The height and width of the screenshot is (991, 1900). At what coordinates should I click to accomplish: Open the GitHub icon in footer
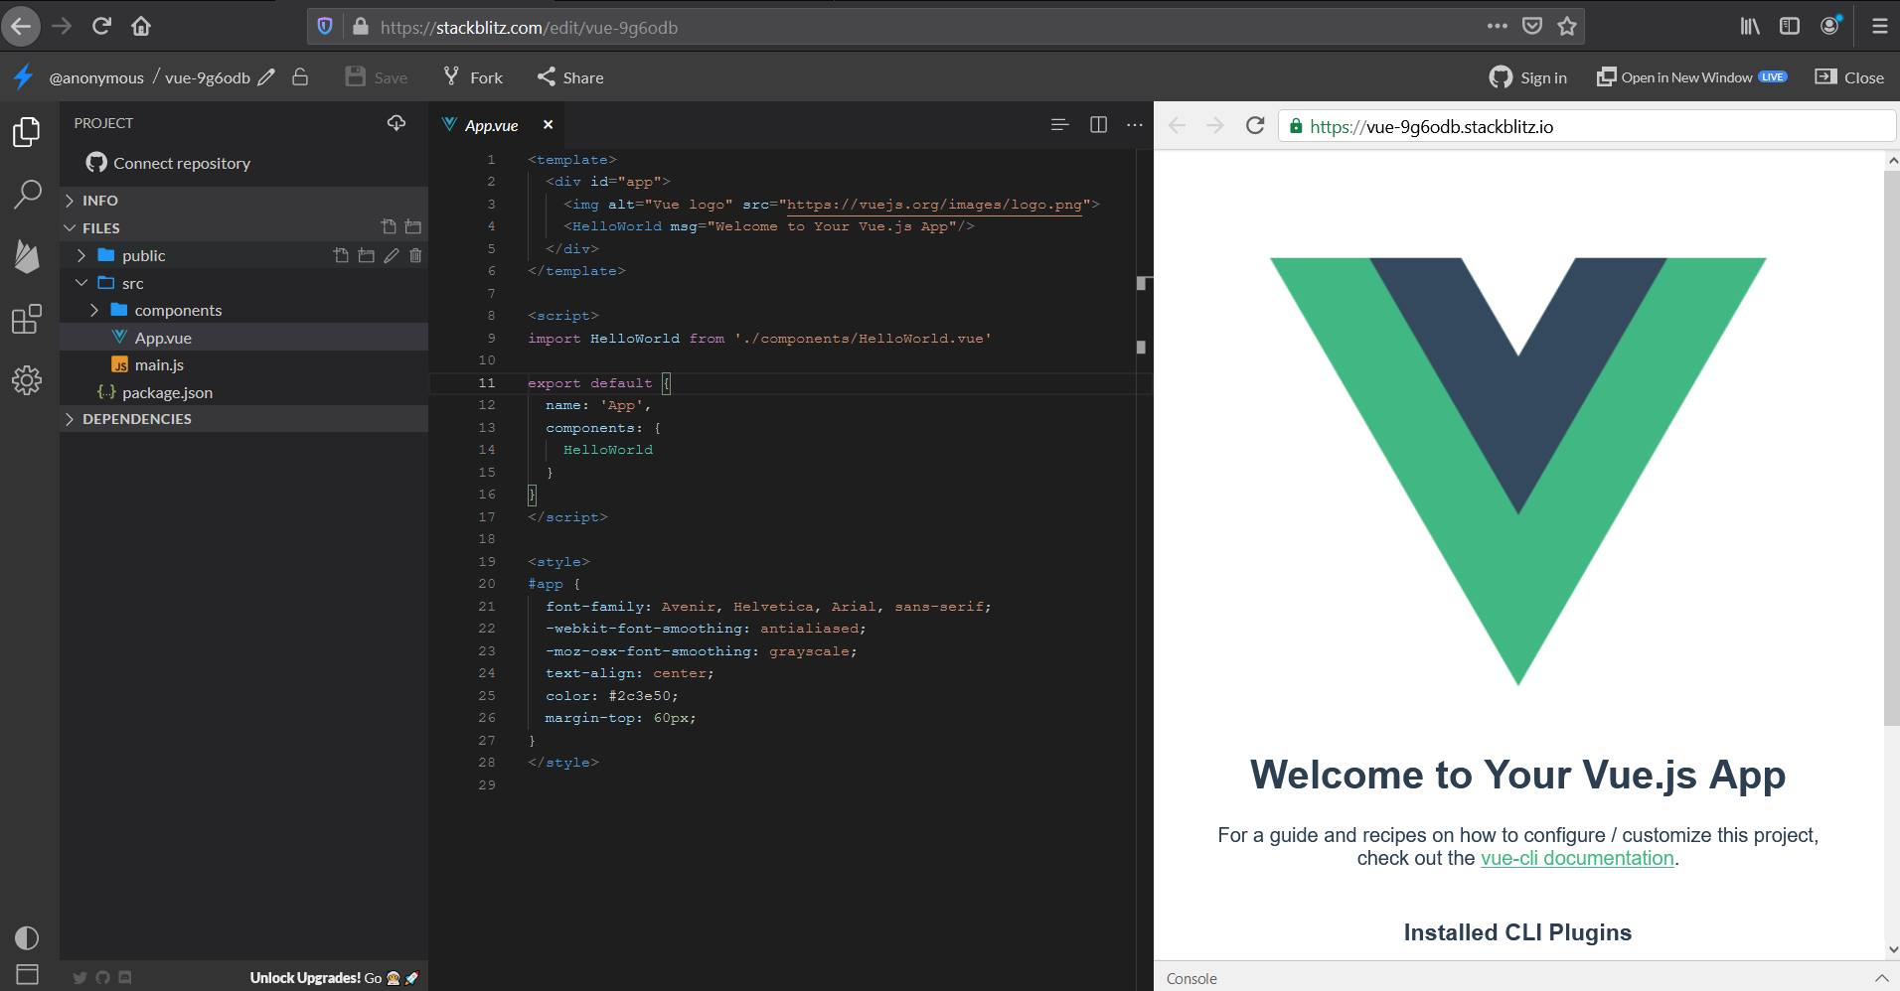(102, 978)
